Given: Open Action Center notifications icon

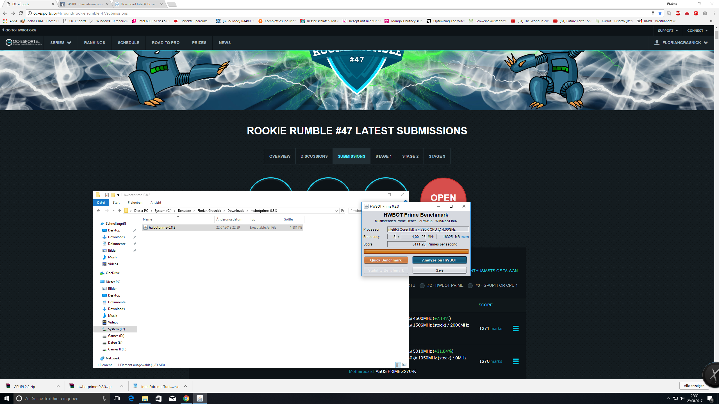Looking at the screenshot, I should [710, 398].
